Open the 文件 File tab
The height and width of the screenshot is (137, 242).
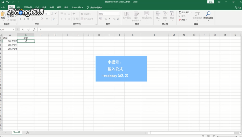tap(3, 8)
